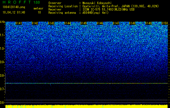170x108 pixels.
Task: Select observer name Masayuki Kobayashi
Action: click(x=97, y=3)
